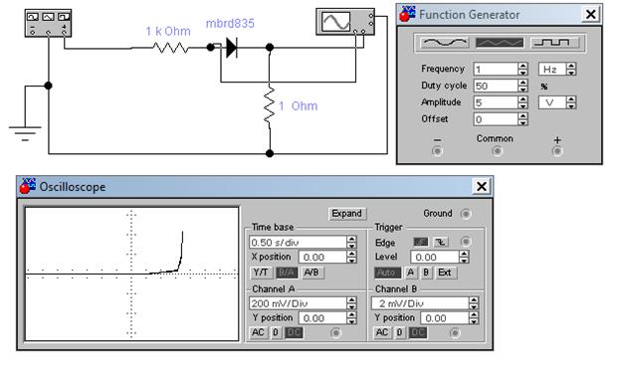Switch display to A/B mode
Screen dimensions: 620x368
click(x=312, y=273)
